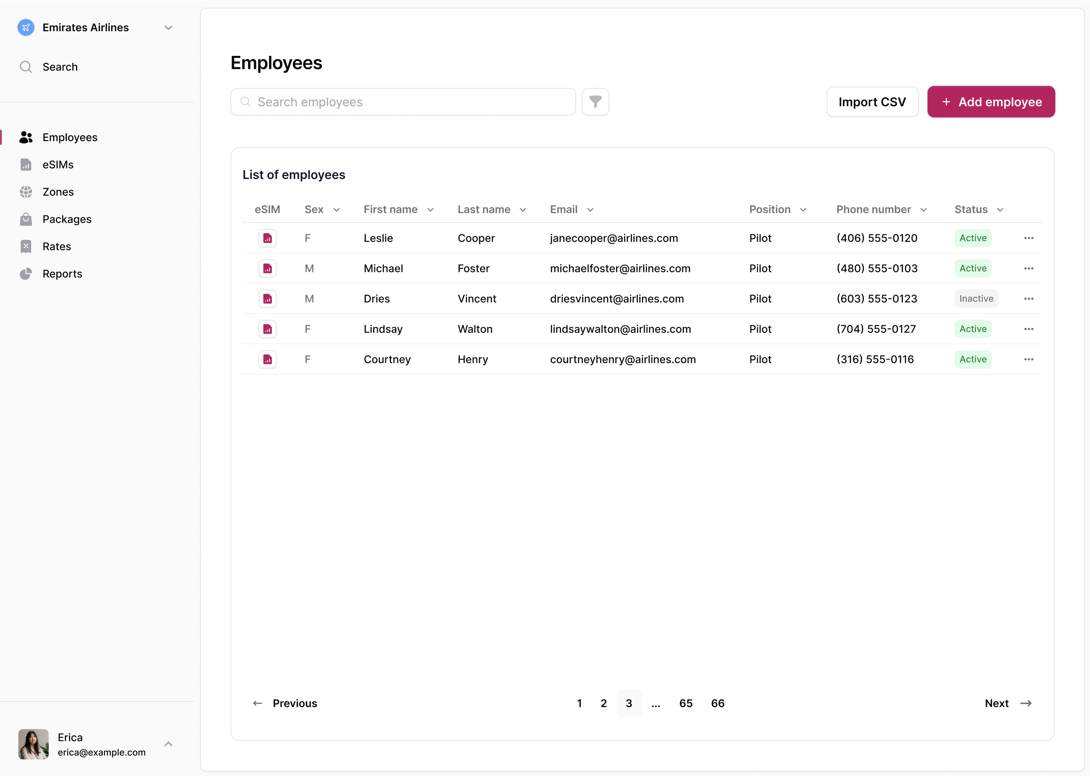Click the sidebar Search magnifier icon

(x=26, y=67)
